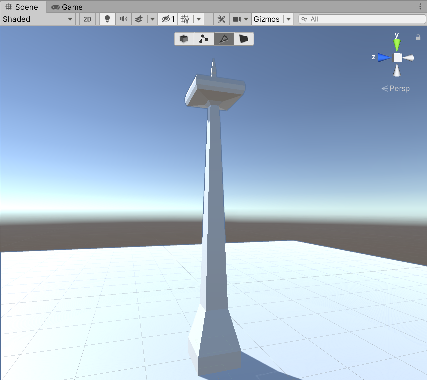Toggle scene lighting bulb
This screenshot has width=427, height=380.
tap(107, 19)
